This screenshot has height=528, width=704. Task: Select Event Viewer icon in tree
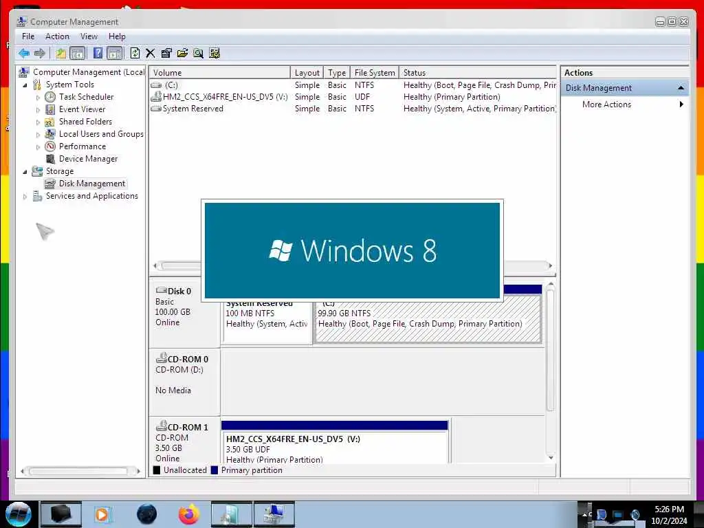pyautogui.click(x=50, y=109)
